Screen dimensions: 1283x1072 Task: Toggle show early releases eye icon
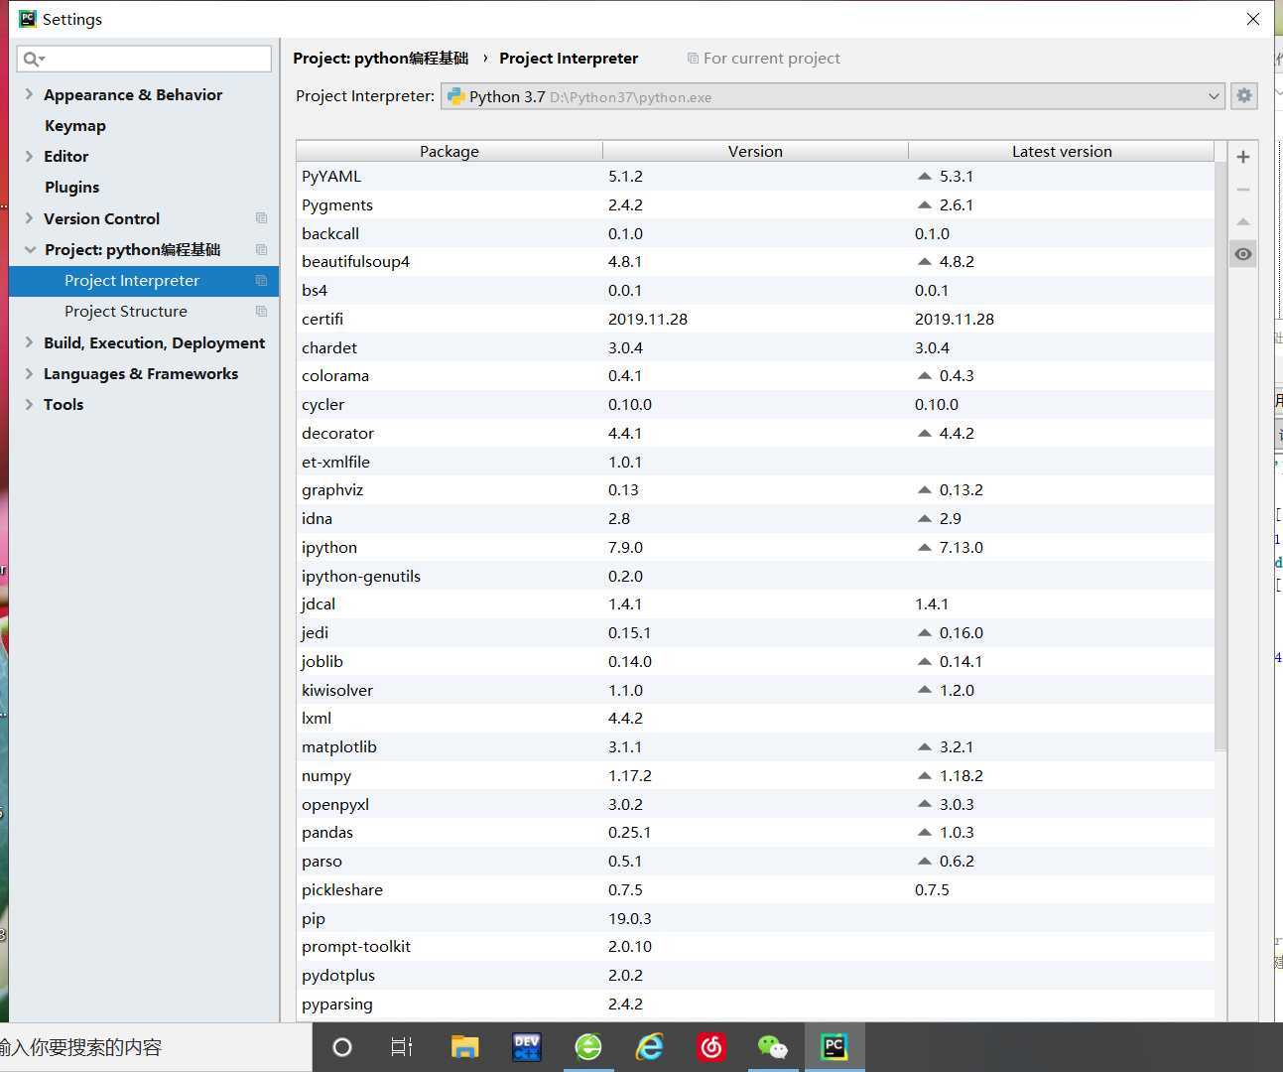[1242, 254]
